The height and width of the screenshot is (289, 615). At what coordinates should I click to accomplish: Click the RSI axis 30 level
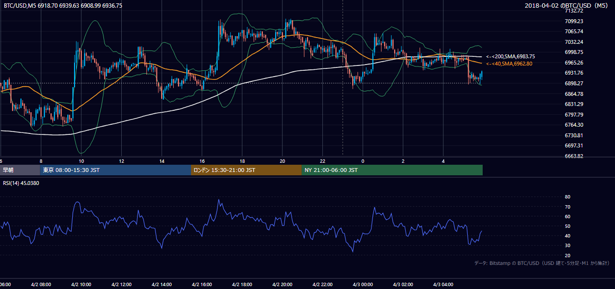point(567,246)
